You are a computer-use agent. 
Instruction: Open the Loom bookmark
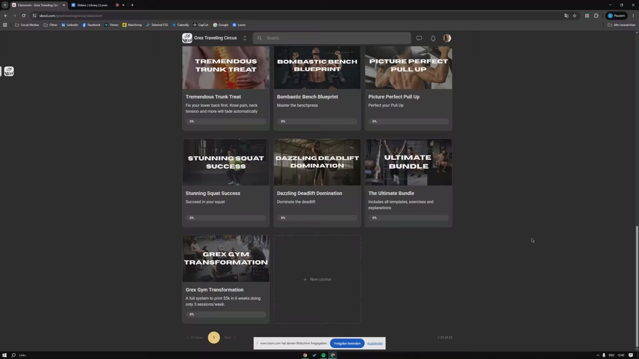(239, 25)
